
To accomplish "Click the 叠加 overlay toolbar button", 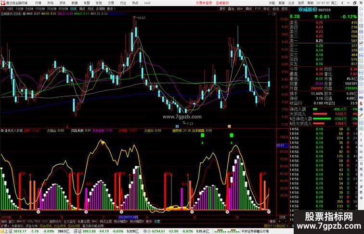I will pyautogui.click(x=231, y=9).
